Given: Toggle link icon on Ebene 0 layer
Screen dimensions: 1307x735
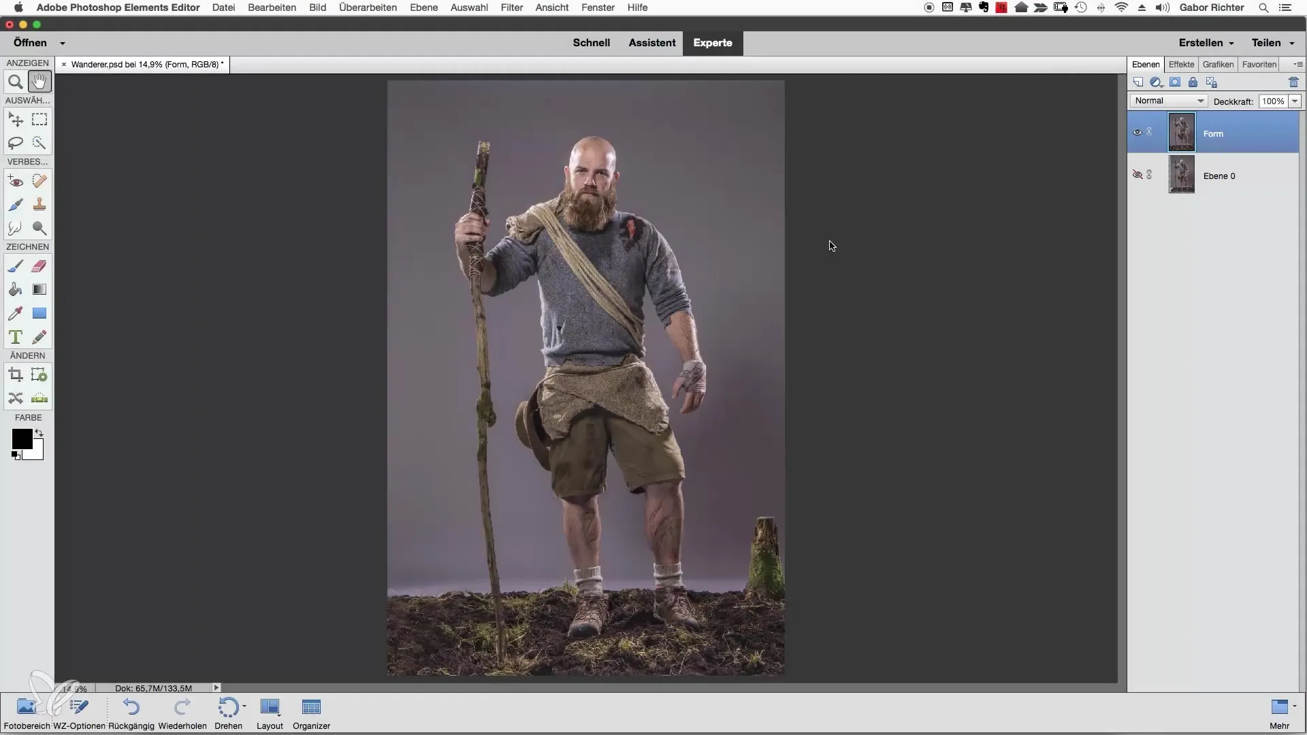Looking at the screenshot, I should pos(1150,174).
